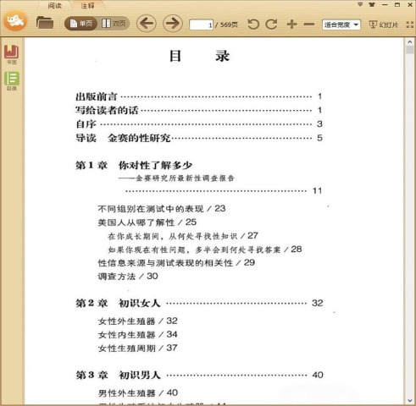Rotate page counterclockwise
Screen dimensions: 416x406
pyautogui.click(x=253, y=25)
